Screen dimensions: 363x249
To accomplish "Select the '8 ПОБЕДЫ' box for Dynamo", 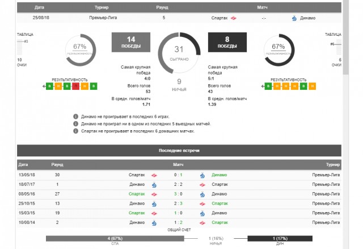I will click(227, 42).
